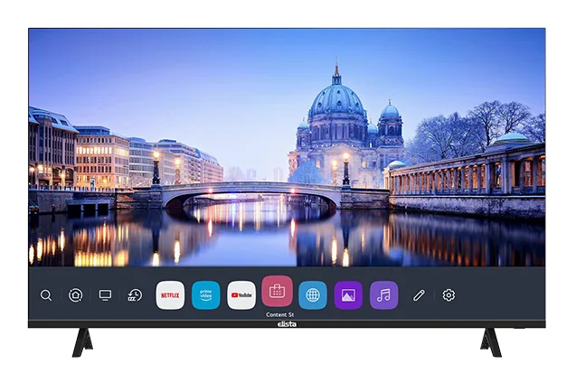Open the Search magnifier icon

tap(46, 295)
